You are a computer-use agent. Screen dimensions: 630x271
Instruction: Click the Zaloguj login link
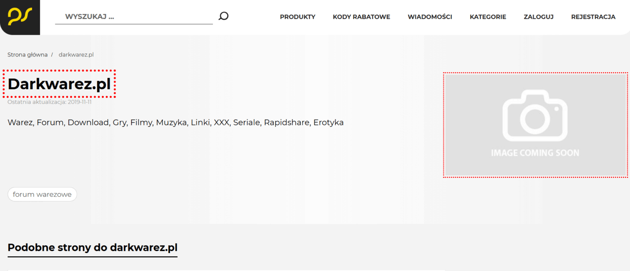[x=539, y=17]
